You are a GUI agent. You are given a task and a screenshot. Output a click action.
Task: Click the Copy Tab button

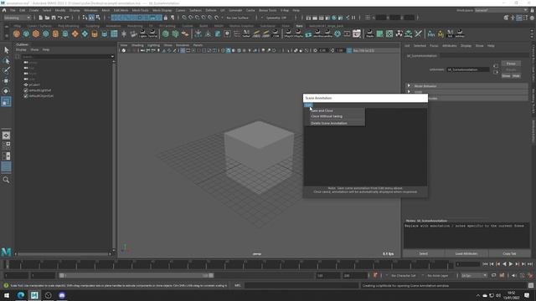509,253
